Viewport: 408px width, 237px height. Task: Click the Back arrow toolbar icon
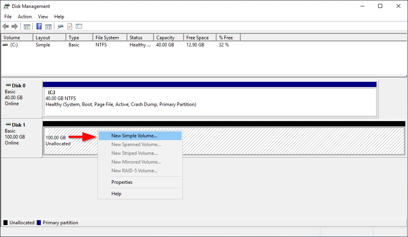click(6, 27)
